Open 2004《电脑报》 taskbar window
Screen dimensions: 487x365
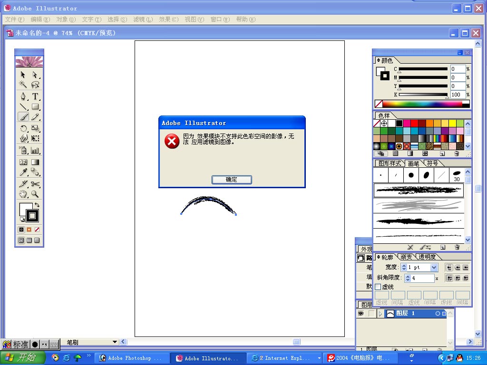coord(361,358)
